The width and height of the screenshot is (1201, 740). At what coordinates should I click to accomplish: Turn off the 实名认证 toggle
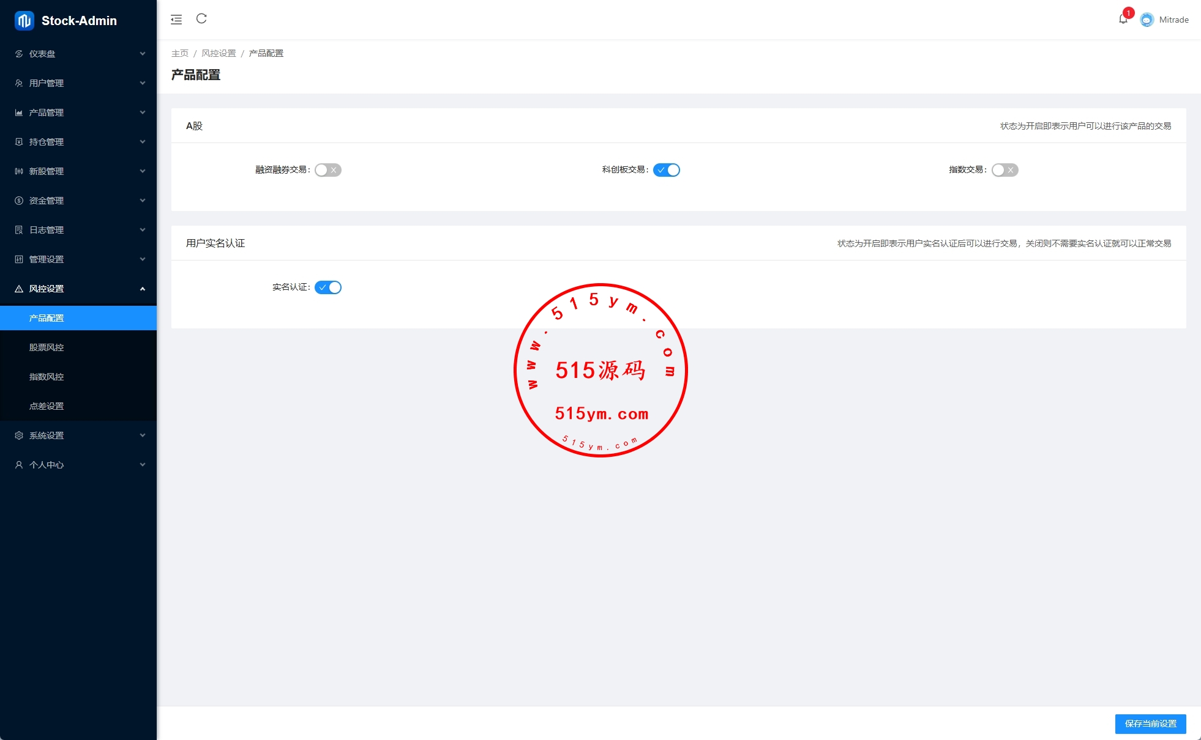click(x=327, y=287)
